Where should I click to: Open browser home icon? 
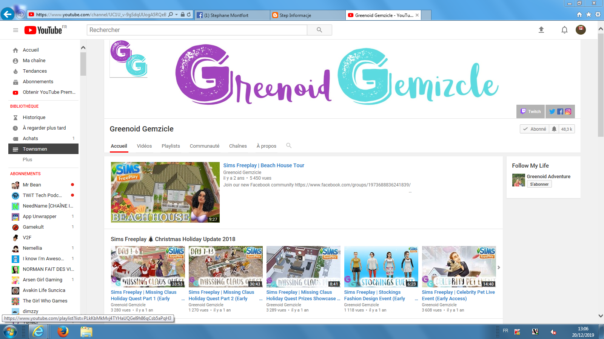[579, 15]
